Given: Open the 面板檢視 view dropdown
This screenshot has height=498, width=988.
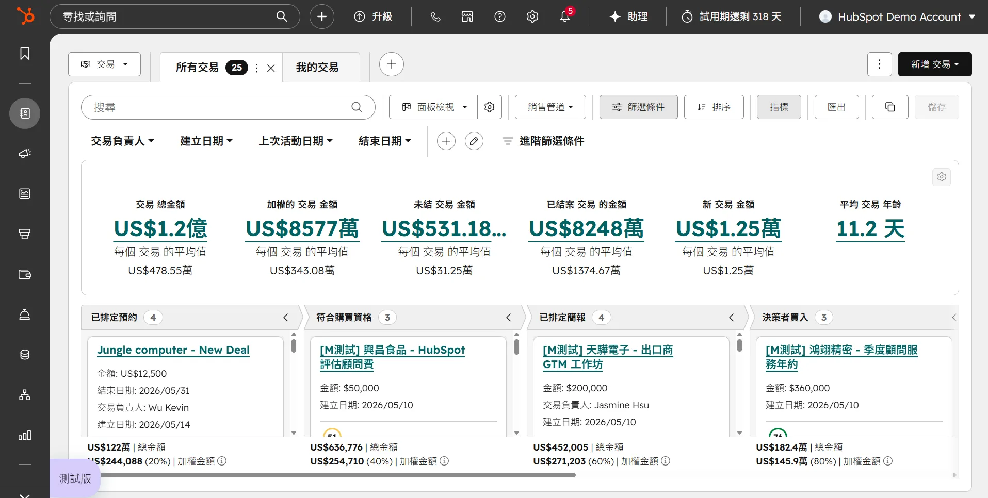Looking at the screenshot, I should pos(433,107).
